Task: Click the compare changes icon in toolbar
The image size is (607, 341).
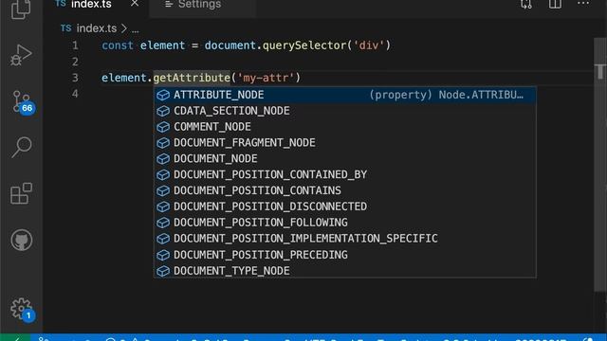Action: (x=526, y=4)
